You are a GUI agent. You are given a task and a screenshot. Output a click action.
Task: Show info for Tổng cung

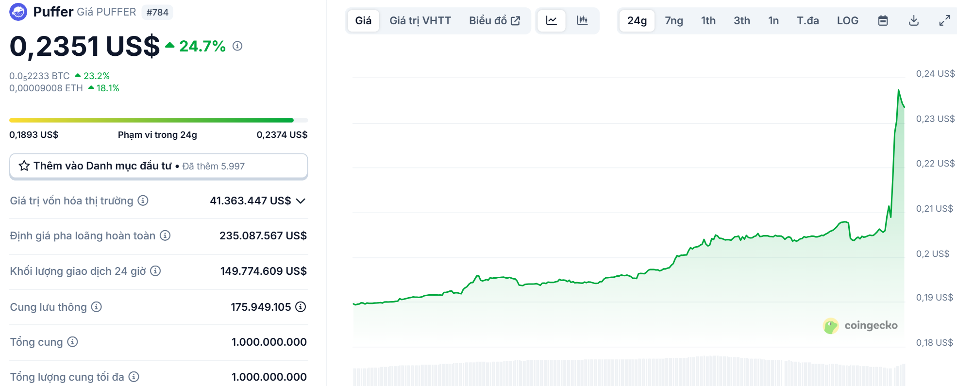point(72,342)
